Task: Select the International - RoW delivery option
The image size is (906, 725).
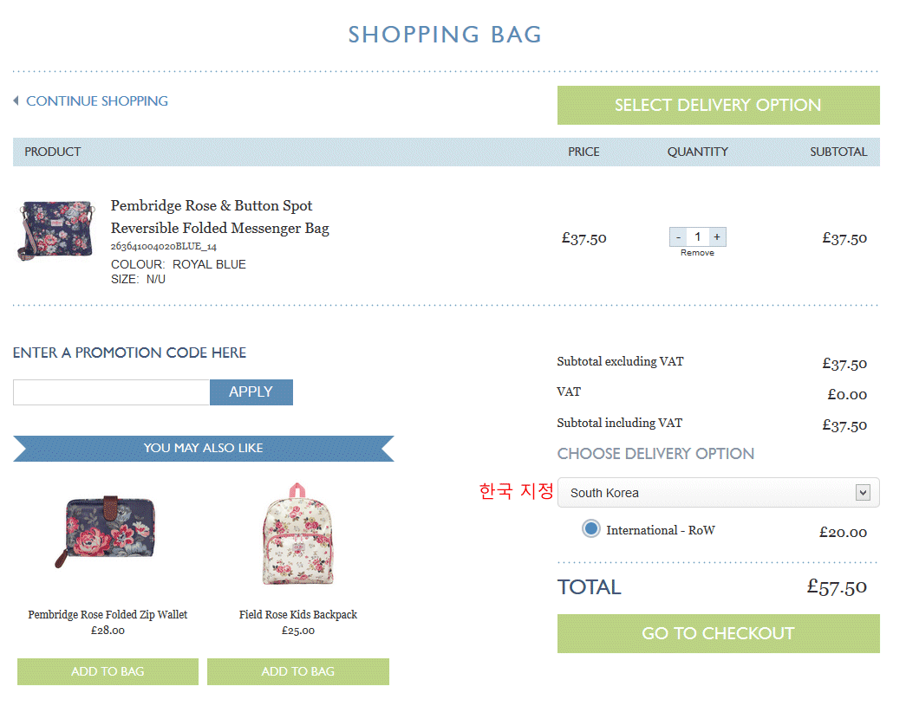Action: pyautogui.click(x=591, y=528)
